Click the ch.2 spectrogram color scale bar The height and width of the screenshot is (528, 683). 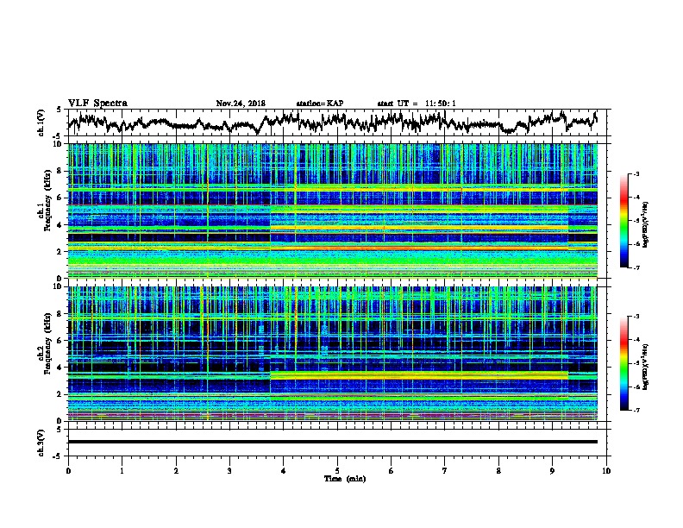[624, 363]
